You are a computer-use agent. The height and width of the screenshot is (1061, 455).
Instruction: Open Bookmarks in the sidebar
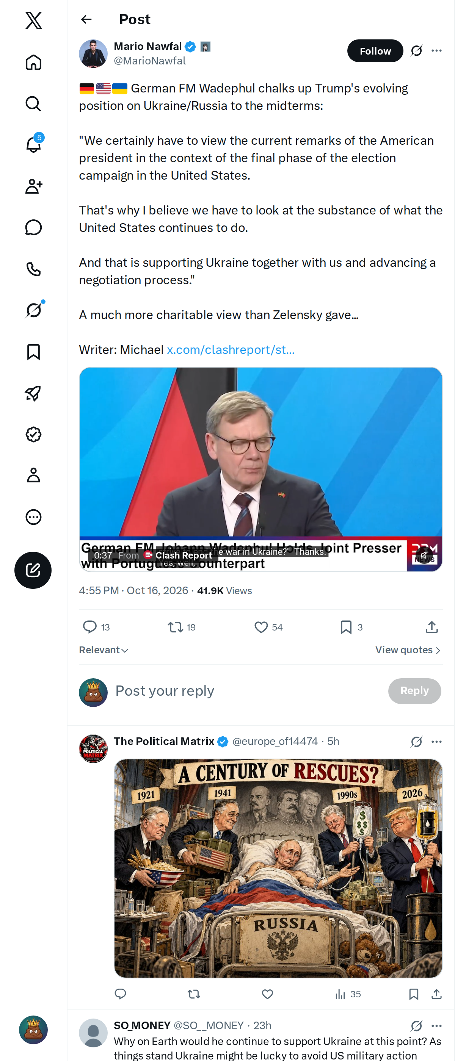point(33,352)
